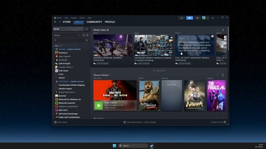266x149 pixels.
Task: Advance Recent Games shelf with right arrow
Action: pos(223,75)
